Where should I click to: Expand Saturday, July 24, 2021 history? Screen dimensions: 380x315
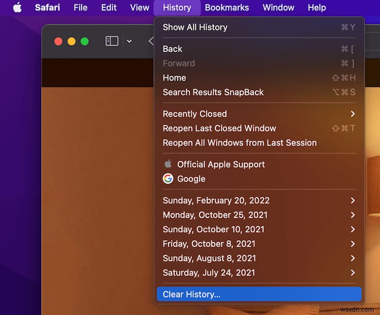pos(259,273)
